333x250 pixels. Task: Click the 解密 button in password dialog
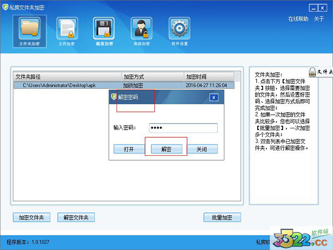tap(166, 149)
